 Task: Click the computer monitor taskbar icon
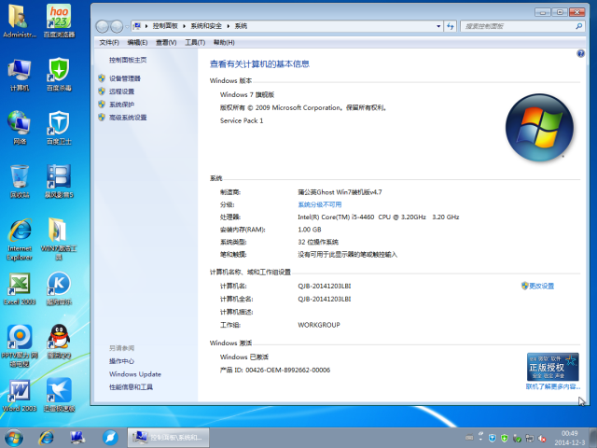coord(77,438)
